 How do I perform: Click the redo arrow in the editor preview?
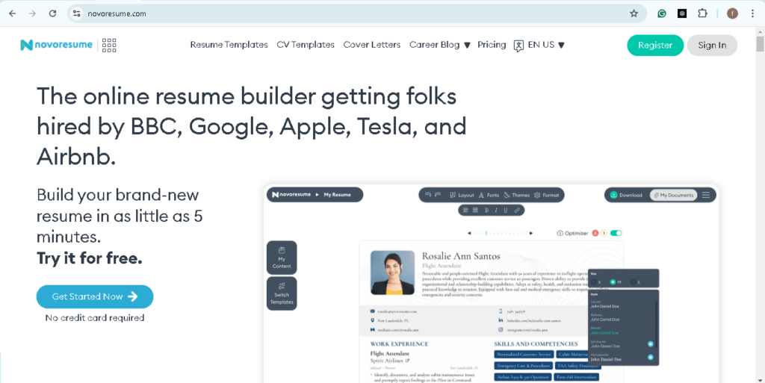click(x=438, y=194)
